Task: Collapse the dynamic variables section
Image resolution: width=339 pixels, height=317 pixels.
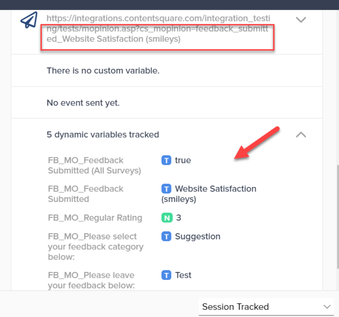Action: 301,135
